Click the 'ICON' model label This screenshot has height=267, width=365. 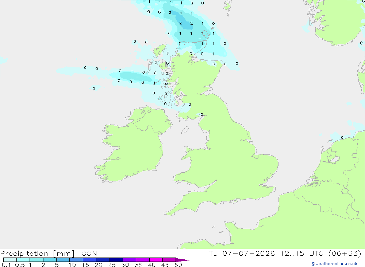click(88, 253)
